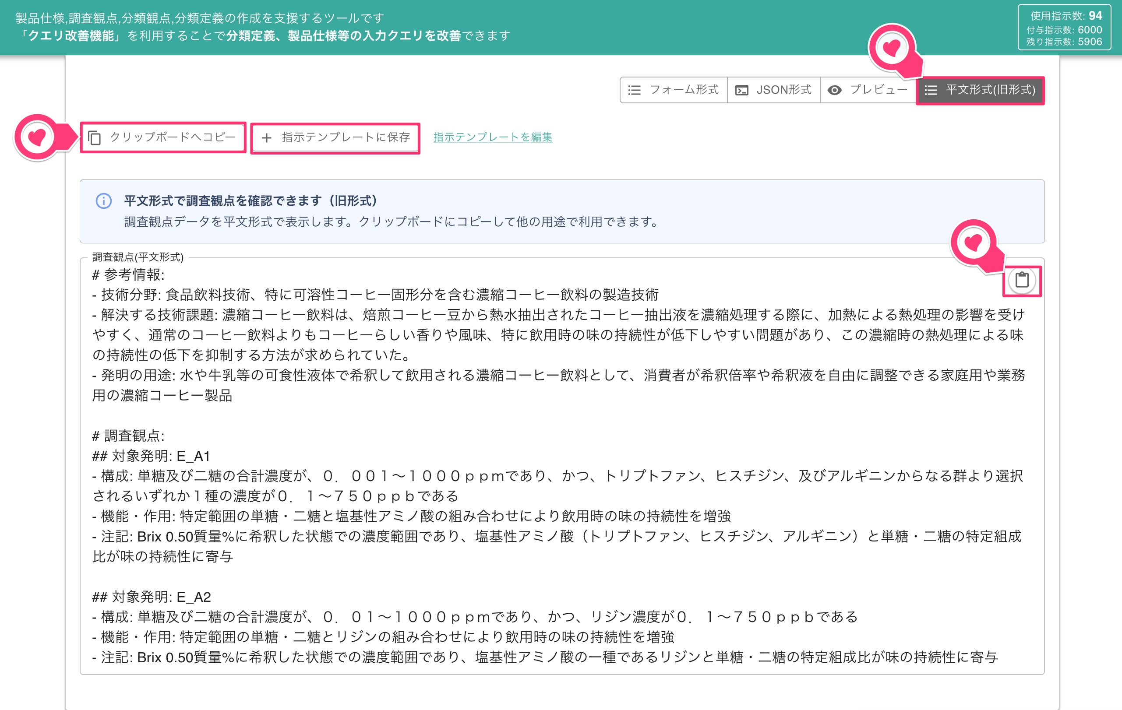Click the notice title 平文形式で調査観点を確認できます

click(251, 200)
